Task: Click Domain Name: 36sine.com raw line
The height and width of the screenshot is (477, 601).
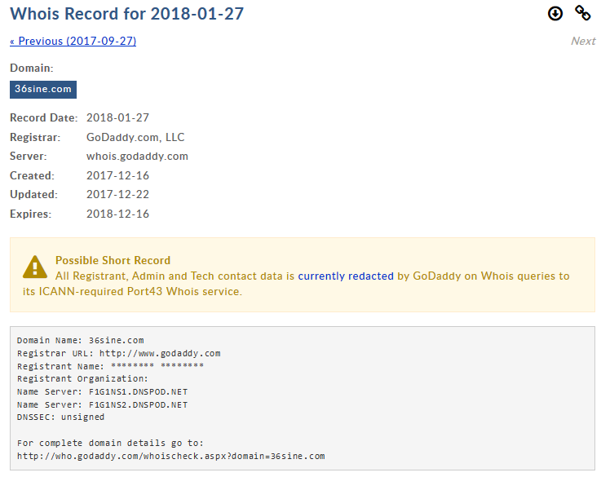Action: click(x=81, y=340)
